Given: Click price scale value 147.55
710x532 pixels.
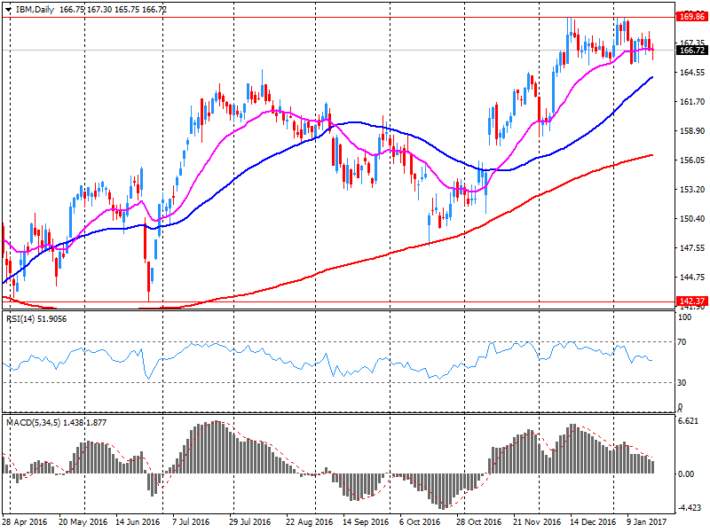Looking at the screenshot, I should coord(692,248).
